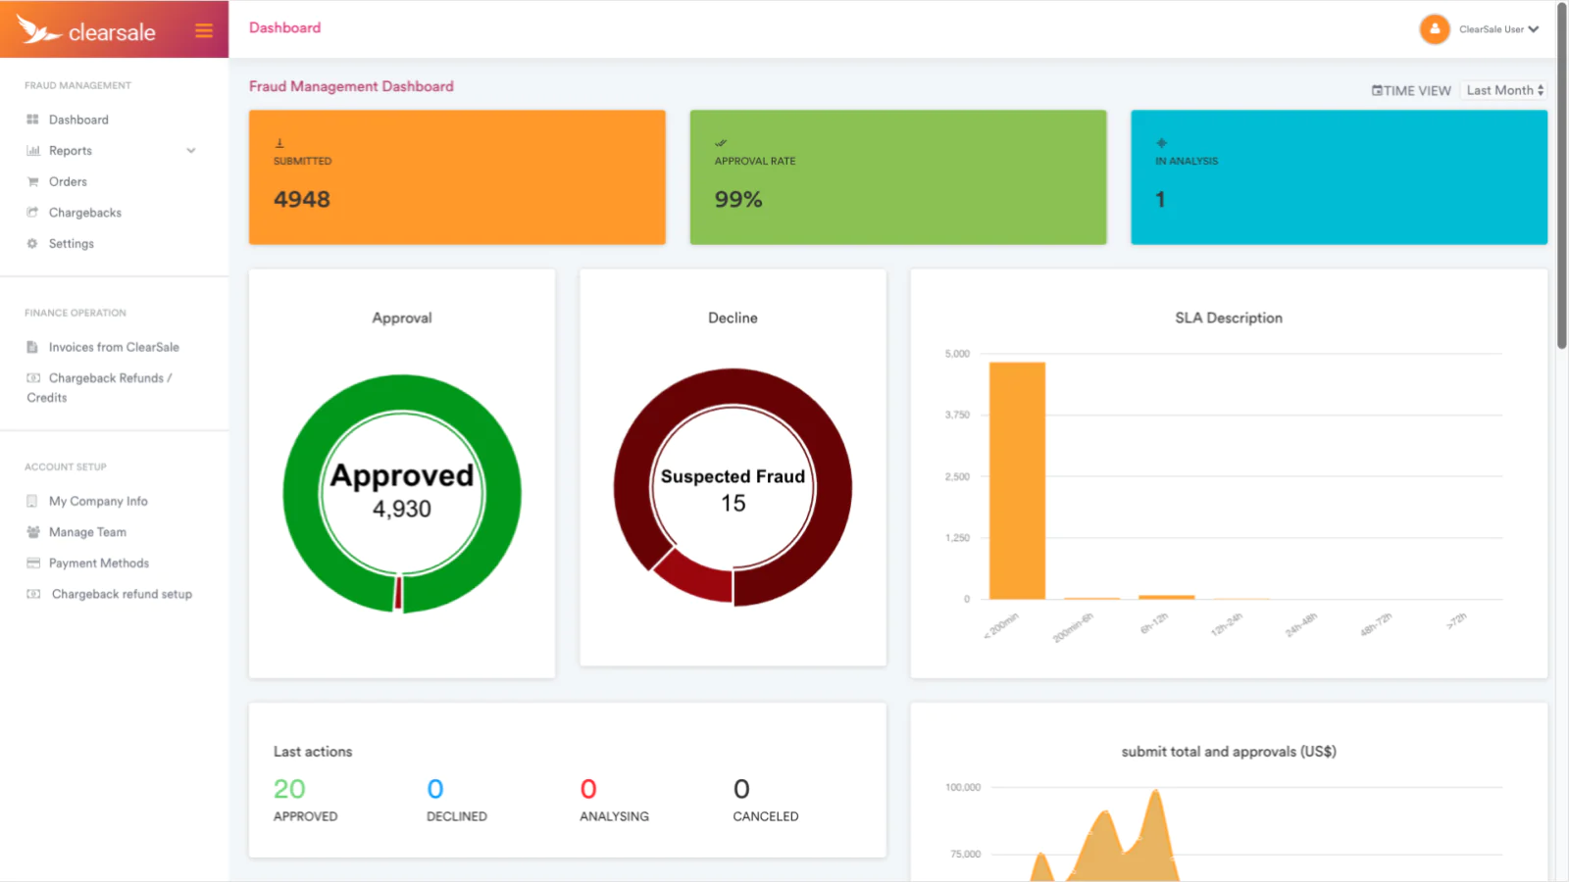Screen dimensions: 1569x882
Task: Click the Manage Team people icon
Action: tap(32, 532)
